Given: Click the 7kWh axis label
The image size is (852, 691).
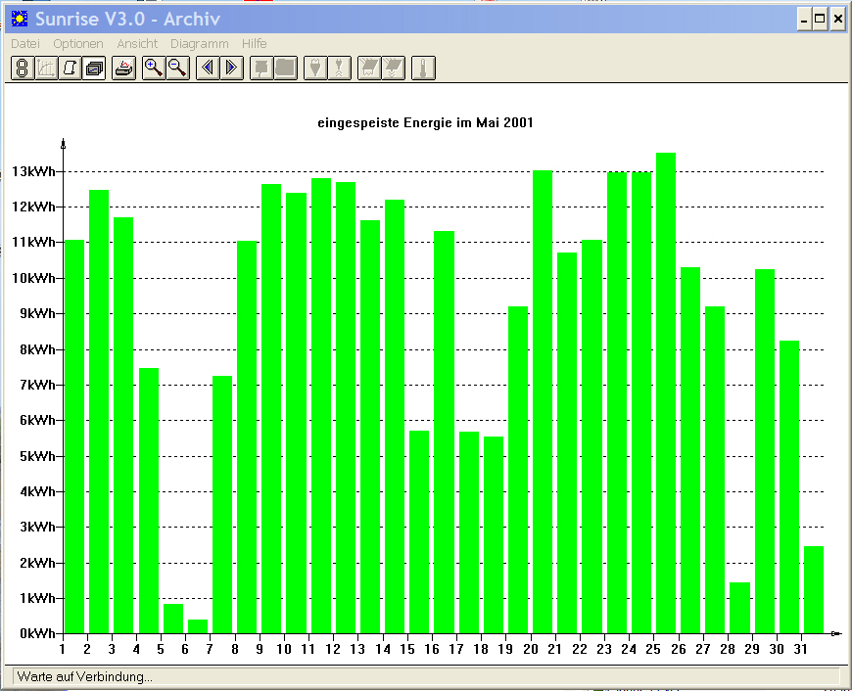Looking at the screenshot, I should [37, 385].
